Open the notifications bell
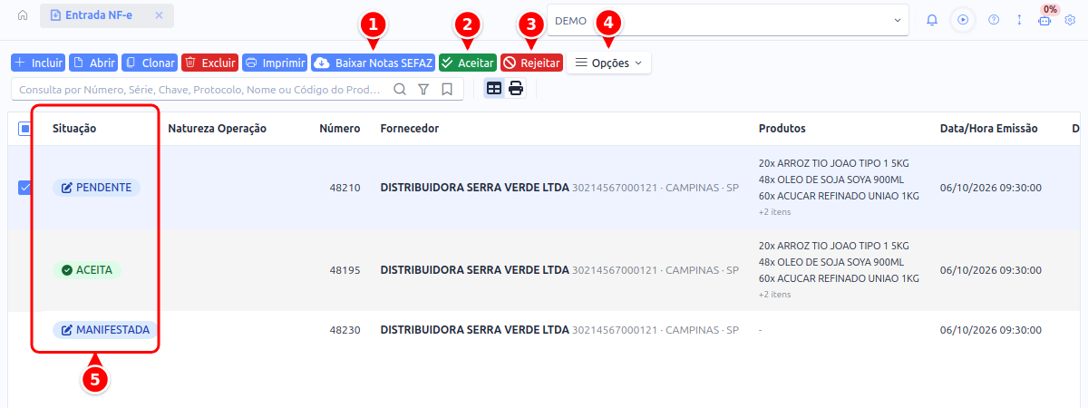 932,20
